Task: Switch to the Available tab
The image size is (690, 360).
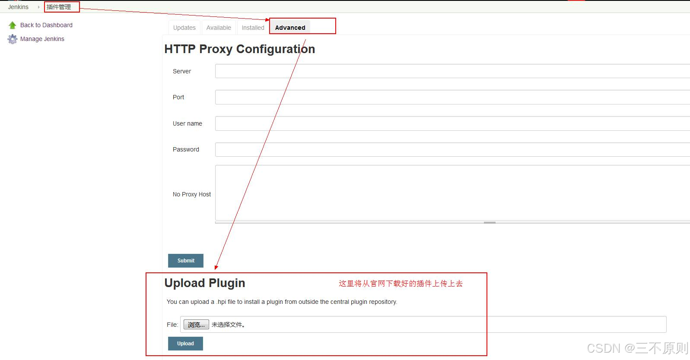Action: pyautogui.click(x=219, y=27)
